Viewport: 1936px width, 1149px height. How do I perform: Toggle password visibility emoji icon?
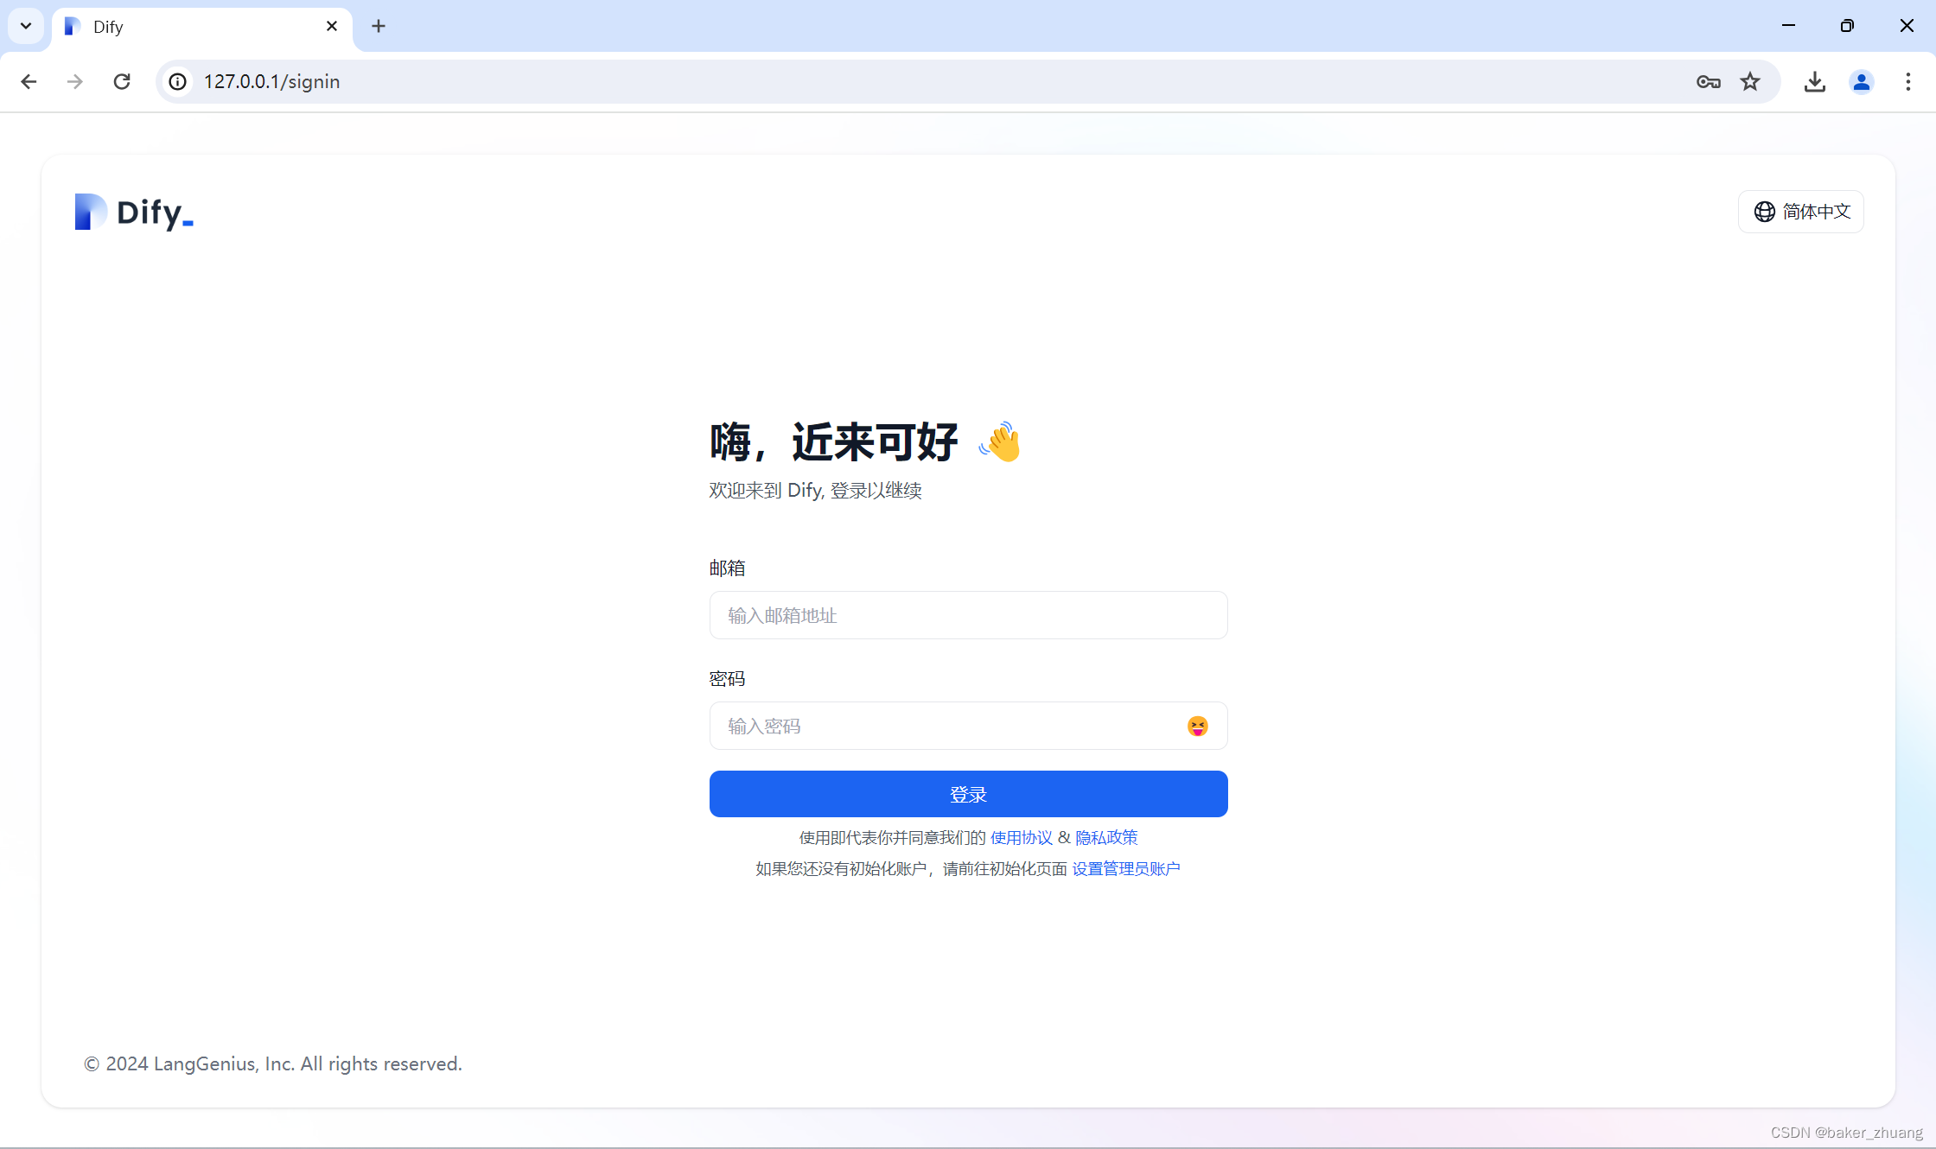(1197, 727)
